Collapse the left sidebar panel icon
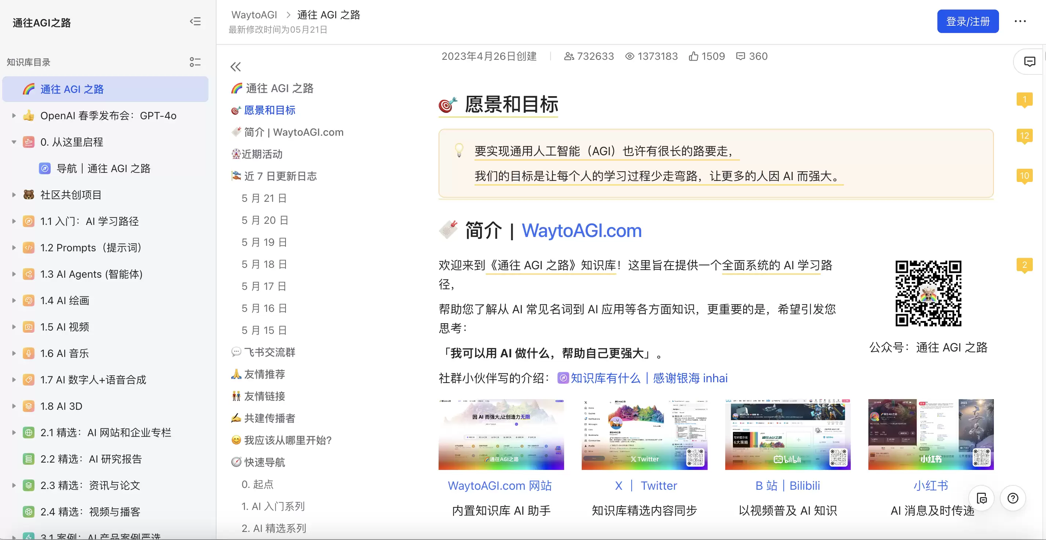1046x540 pixels. click(x=195, y=22)
